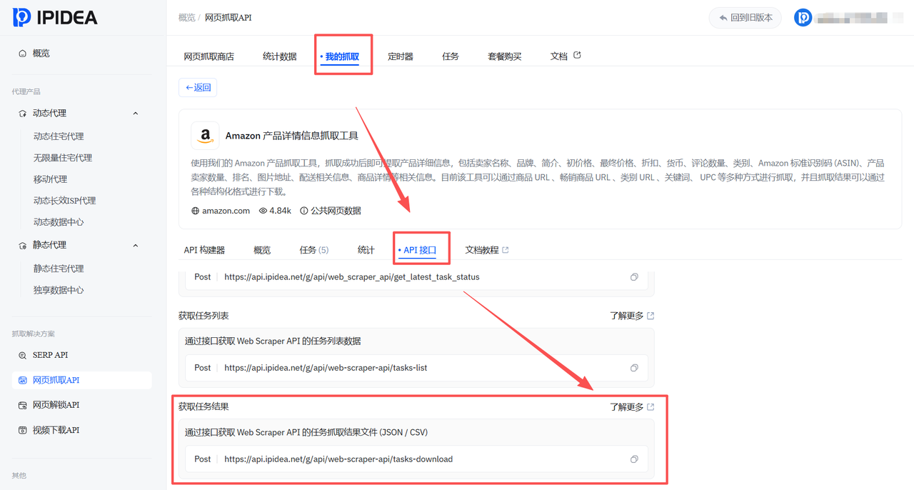Image resolution: width=914 pixels, height=490 pixels.
Task: Open the 任务 (5) sub-tab
Action: click(313, 250)
